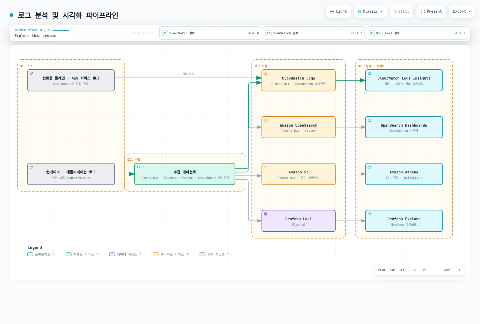The height and width of the screenshot is (324, 480).
Task: Click the CloudWatch Logs Insights node
Action: pyautogui.click(x=404, y=80)
